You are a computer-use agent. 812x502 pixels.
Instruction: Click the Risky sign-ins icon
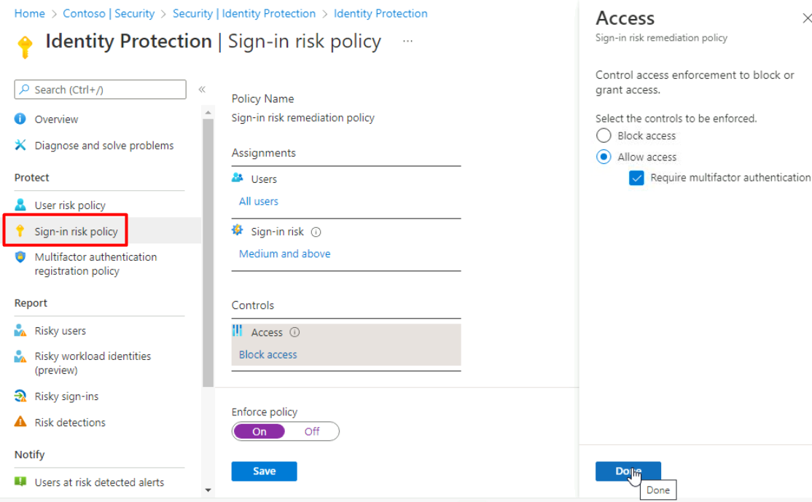coord(20,396)
